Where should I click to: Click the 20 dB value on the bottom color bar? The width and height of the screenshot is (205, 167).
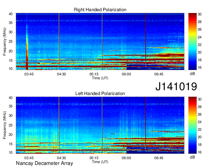(x=200, y=137)
